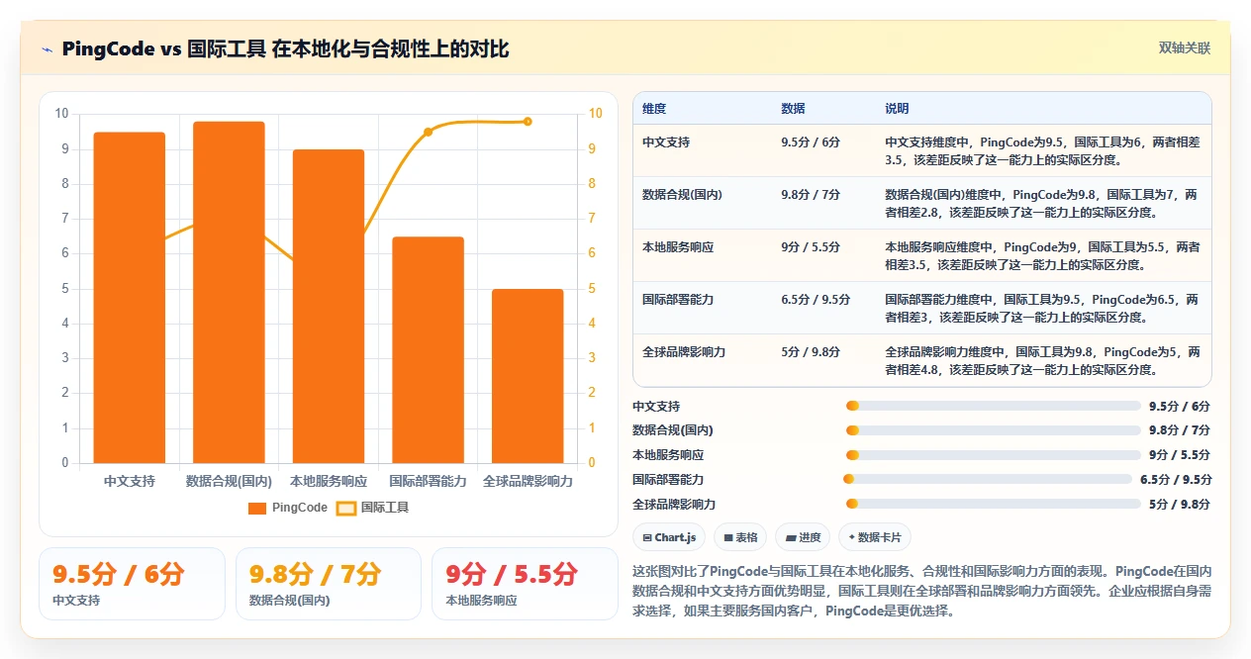Select the 表格 chip
The width and height of the screenshot is (1251, 659).
740,537
